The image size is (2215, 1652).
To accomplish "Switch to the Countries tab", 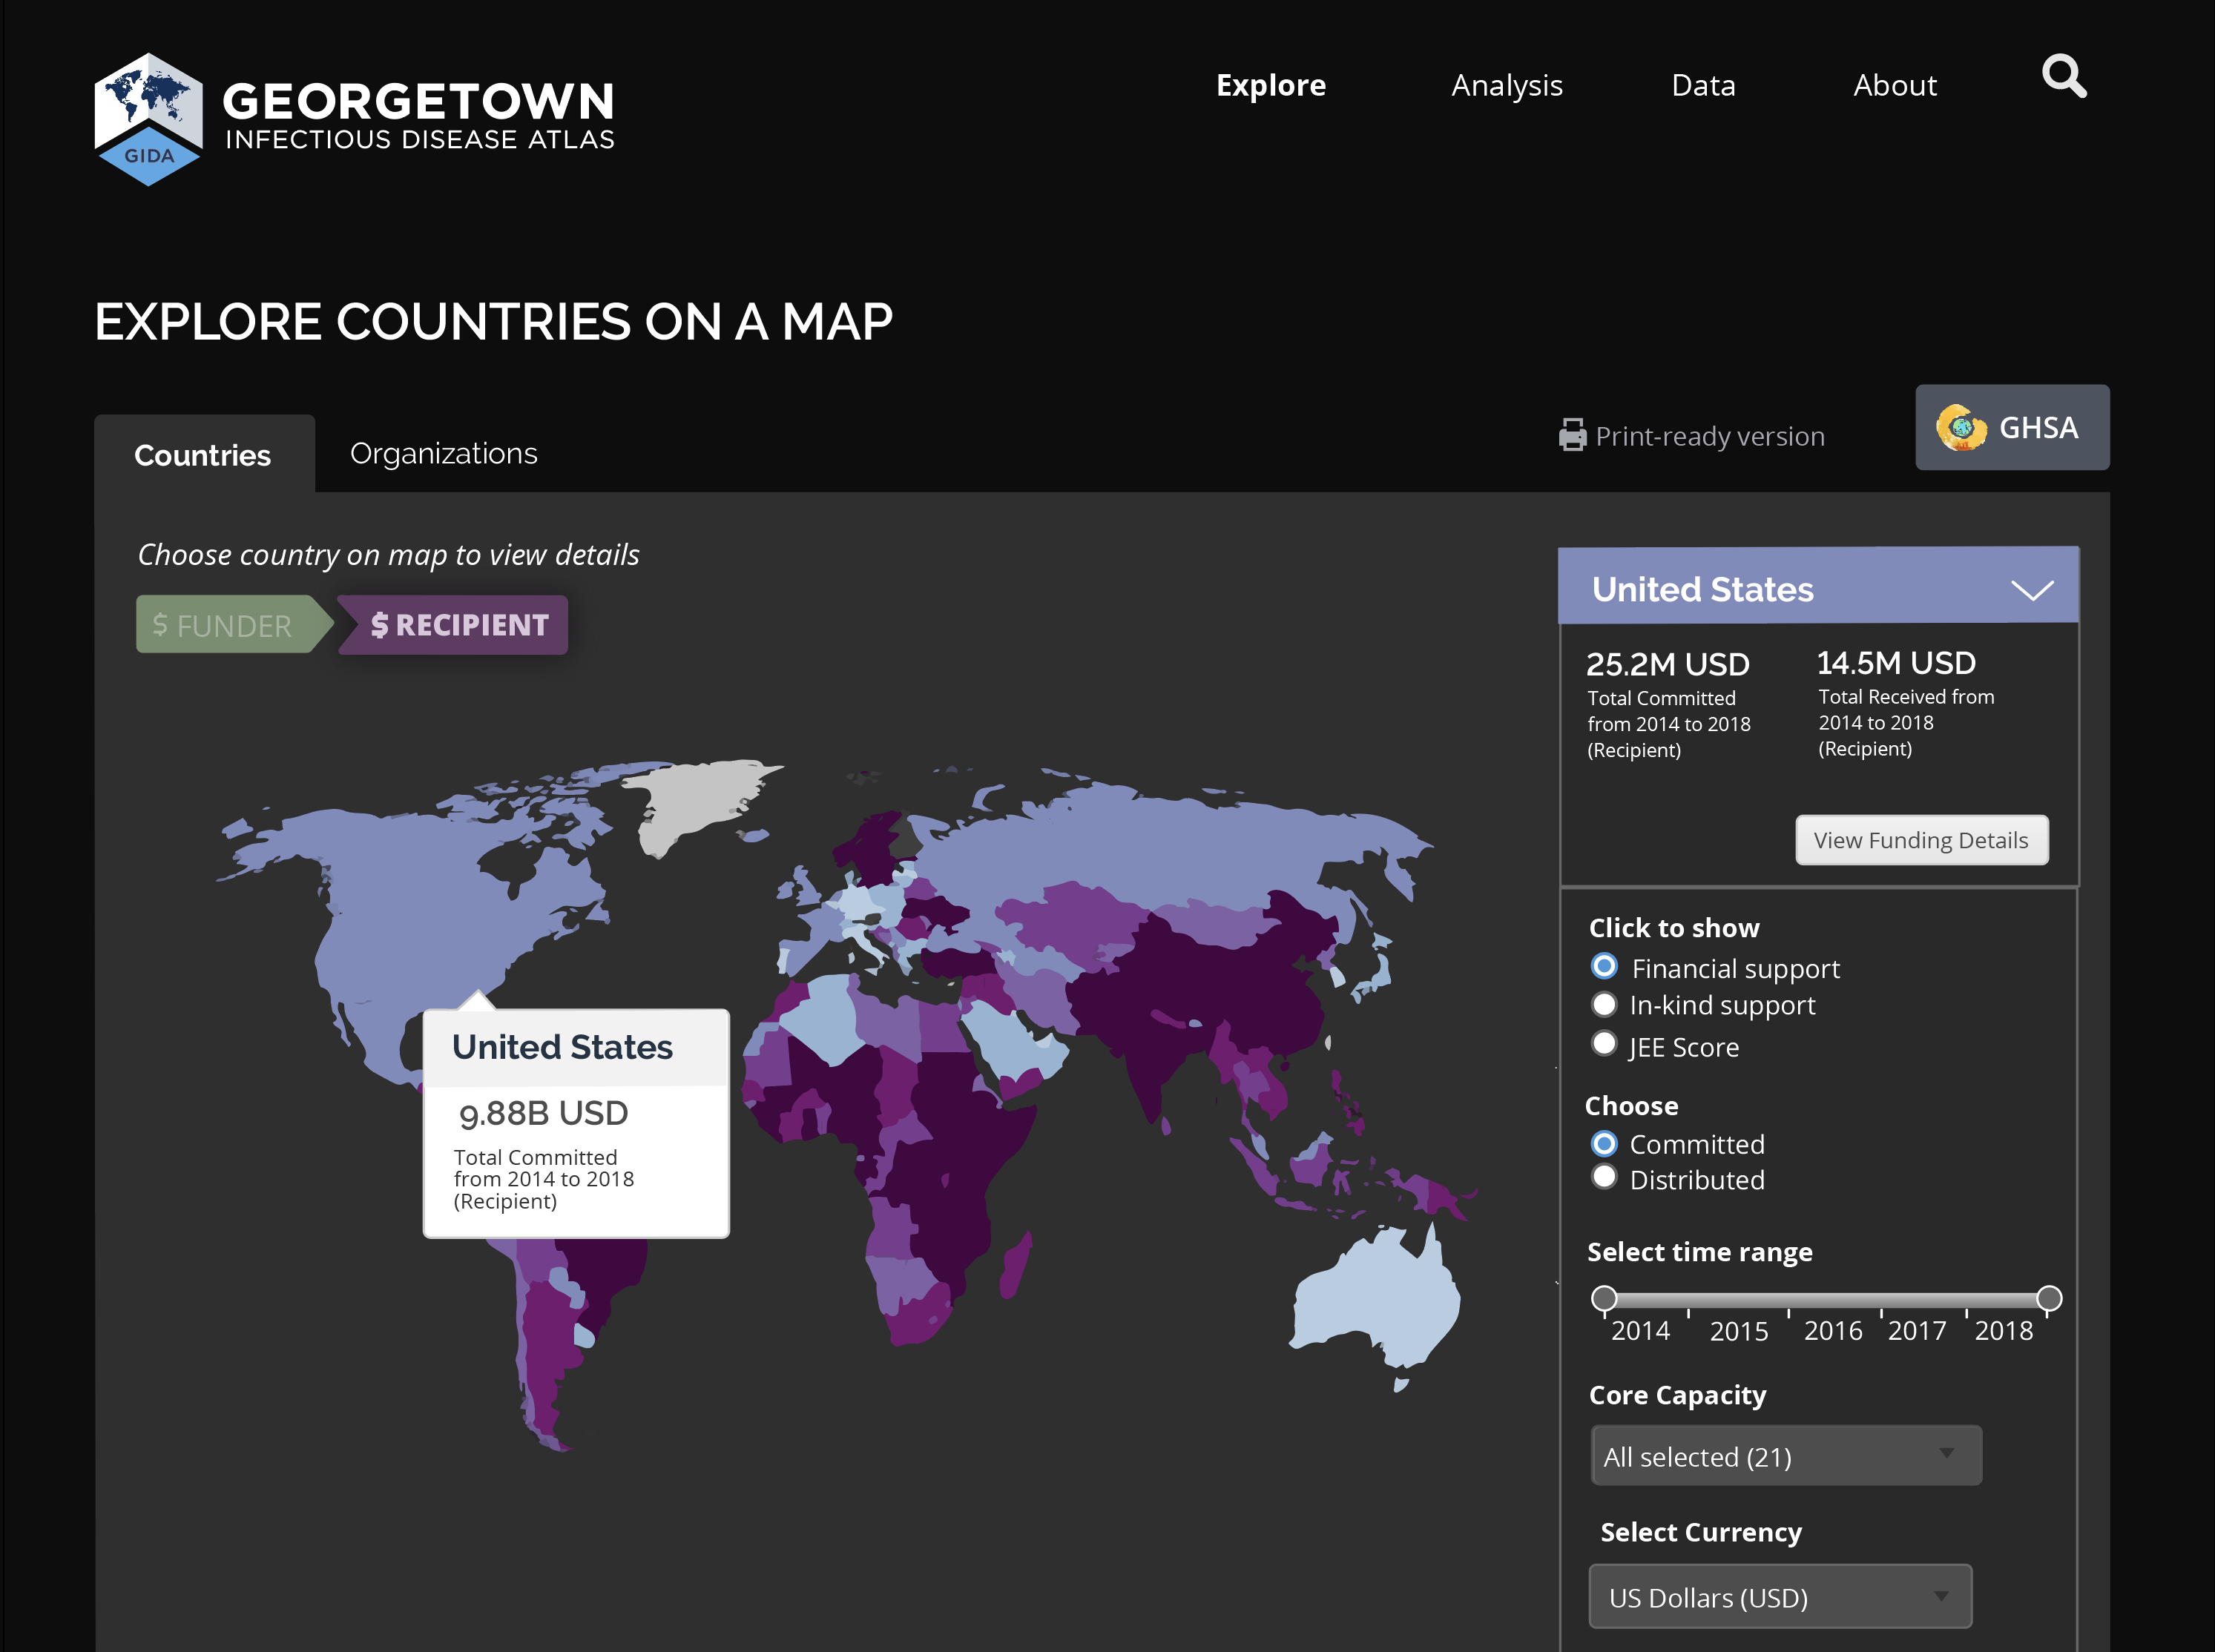I will tap(204, 454).
